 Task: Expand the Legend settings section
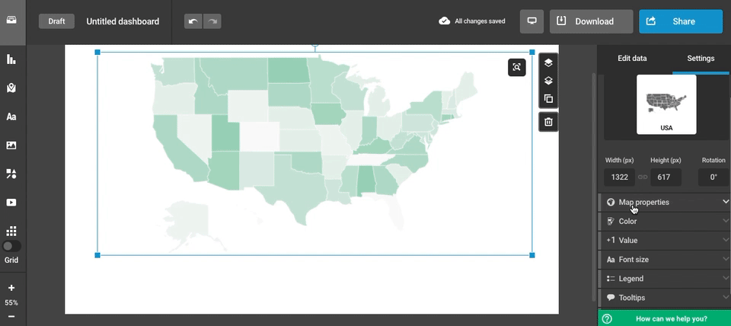coord(664,279)
